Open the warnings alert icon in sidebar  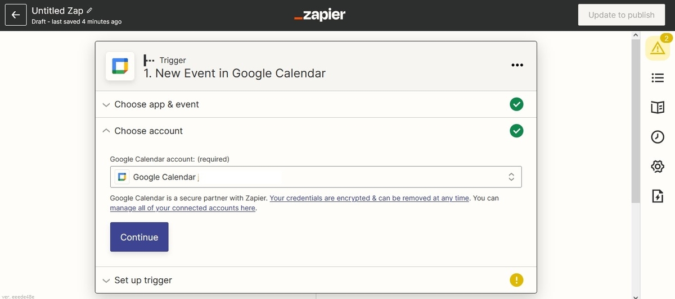coord(657,49)
